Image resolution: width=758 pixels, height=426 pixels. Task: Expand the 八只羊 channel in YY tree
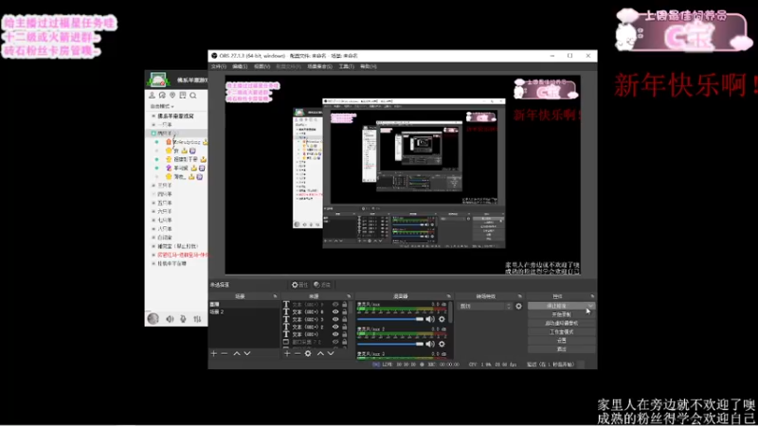coord(153,229)
